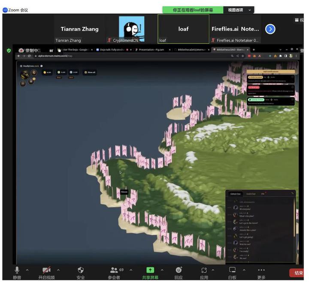This screenshot has height=284, width=309.
Task: Click the gold coin resource balance
Action: click(47, 72)
